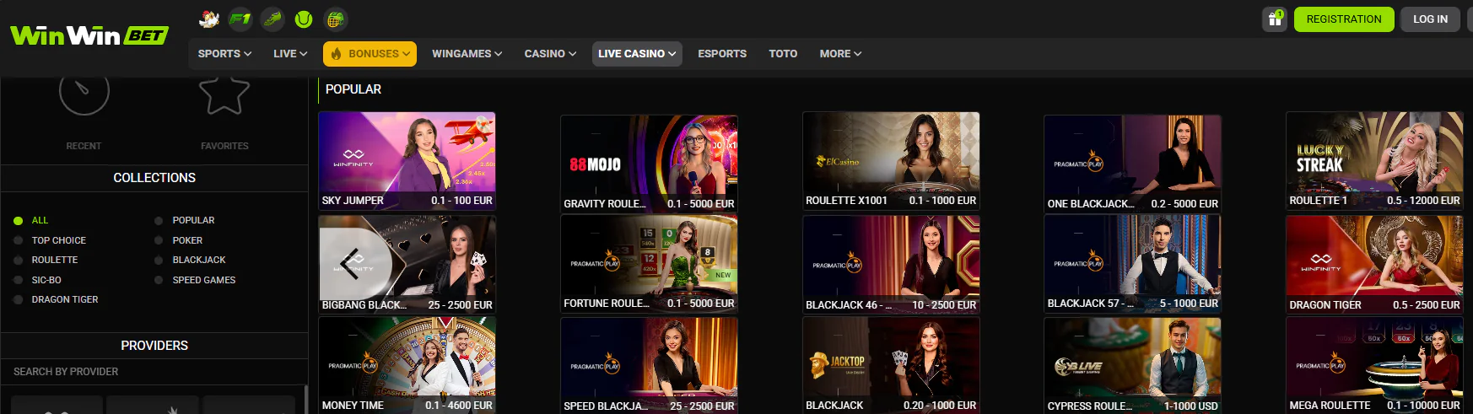Open the Sky Jumper game
Screen dimensions: 1473x414
(407, 161)
